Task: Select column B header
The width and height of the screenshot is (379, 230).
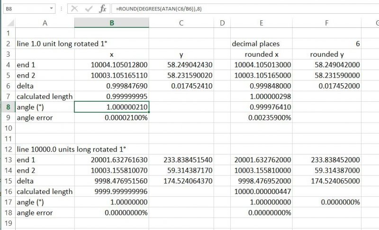Action: [x=112, y=23]
